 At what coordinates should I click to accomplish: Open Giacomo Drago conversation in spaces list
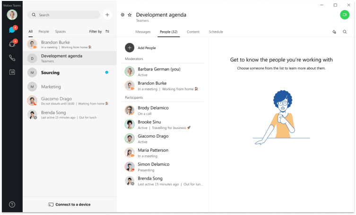pyautogui.click(x=69, y=101)
